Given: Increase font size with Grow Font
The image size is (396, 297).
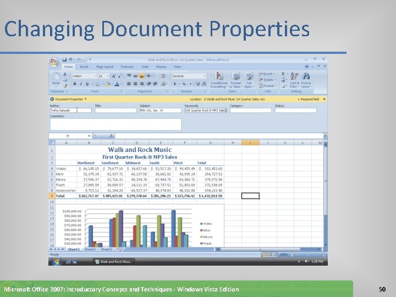Looking at the screenshot, I should 113,76.
